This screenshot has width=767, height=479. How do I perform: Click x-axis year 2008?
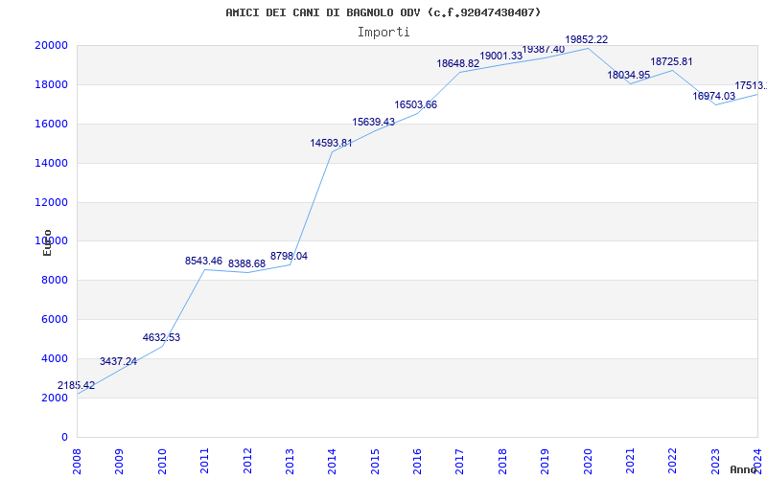(x=77, y=462)
